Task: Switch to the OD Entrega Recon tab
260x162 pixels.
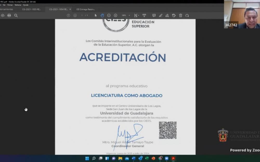Action: click(x=86, y=9)
